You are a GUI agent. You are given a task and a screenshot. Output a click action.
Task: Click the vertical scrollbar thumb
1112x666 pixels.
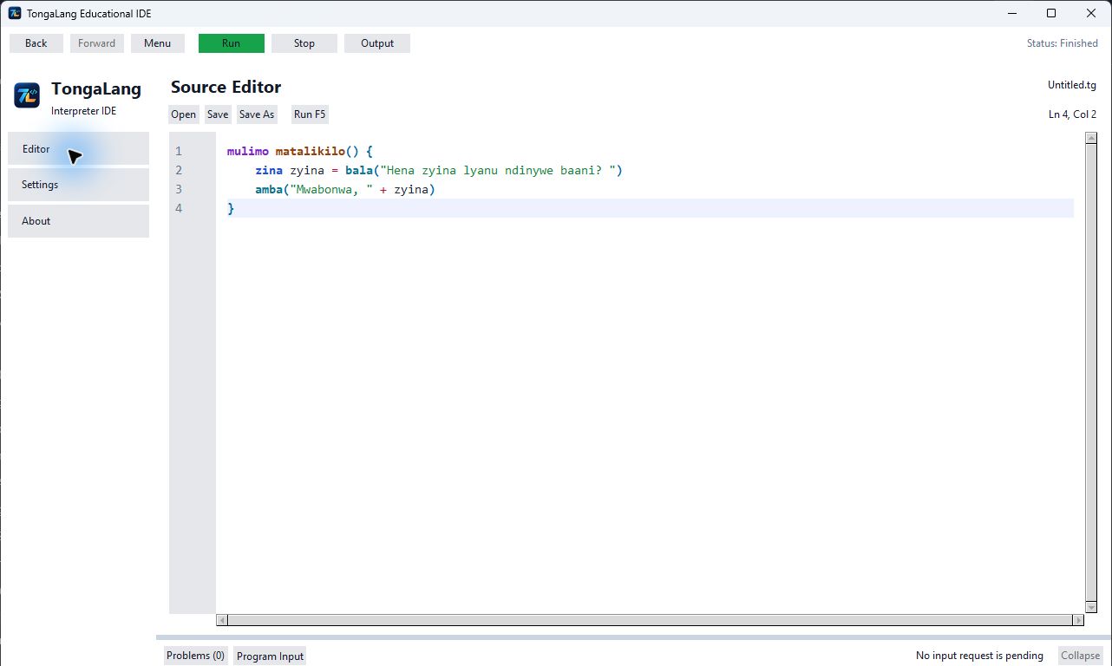(1091, 373)
